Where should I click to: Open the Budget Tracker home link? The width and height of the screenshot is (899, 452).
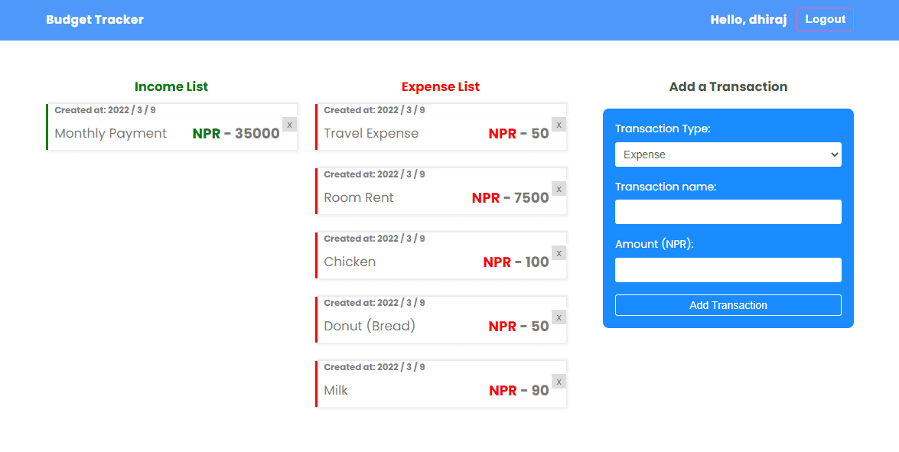pyautogui.click(x=95, y=19)
